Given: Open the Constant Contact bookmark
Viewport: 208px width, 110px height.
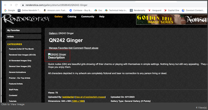Looking at the screenshot, I should (x=193, y=10).
